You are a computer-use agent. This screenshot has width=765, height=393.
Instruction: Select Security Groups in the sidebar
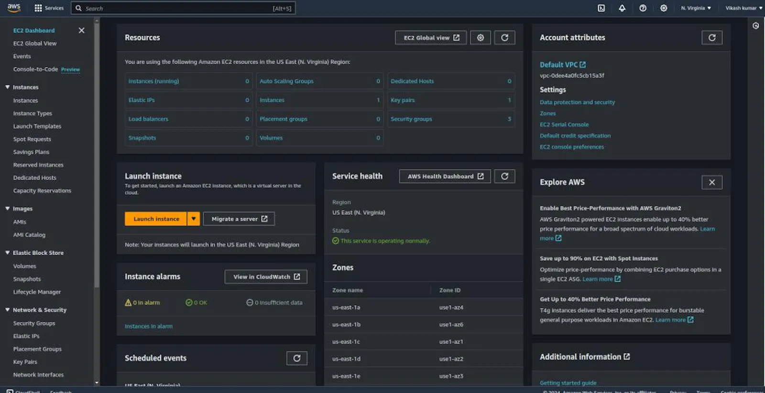[34, 323]
